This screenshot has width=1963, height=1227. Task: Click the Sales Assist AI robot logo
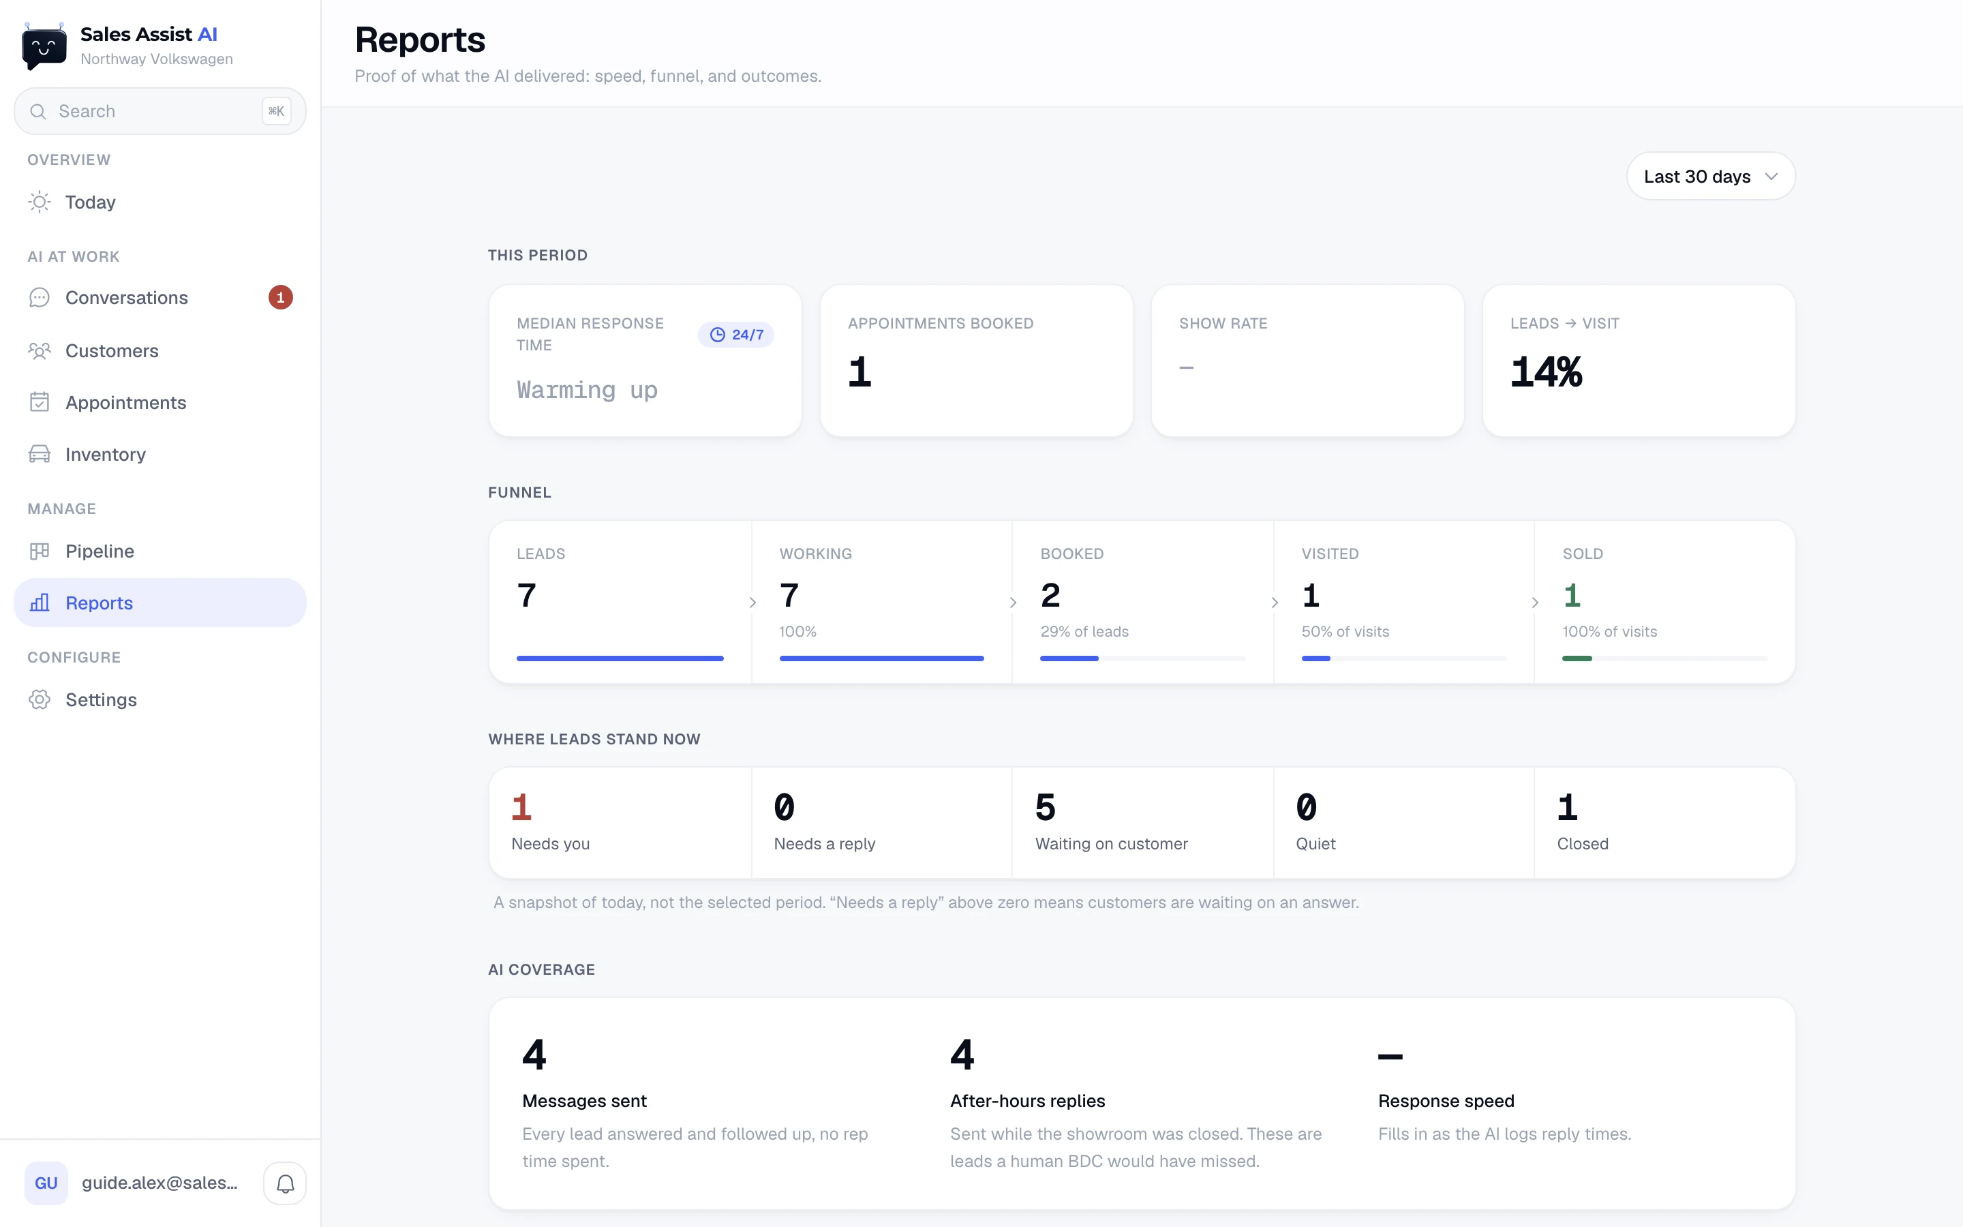[44, 46]
